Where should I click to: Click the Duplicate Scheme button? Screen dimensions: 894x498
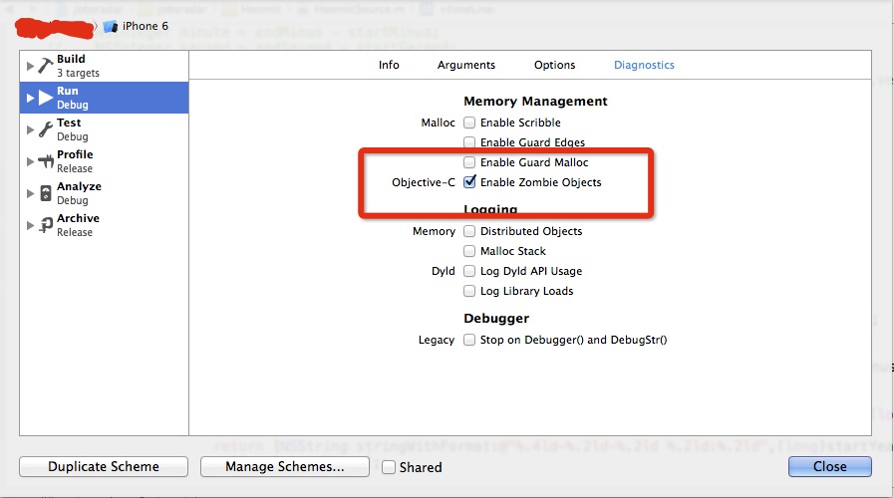tap(104, 467)
